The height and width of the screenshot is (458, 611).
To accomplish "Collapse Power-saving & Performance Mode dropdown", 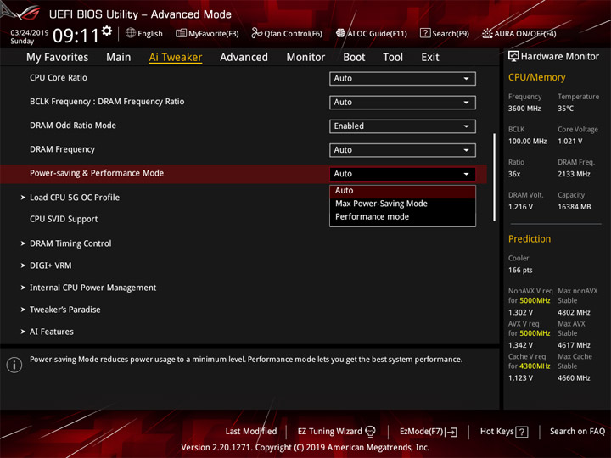I will (x=402, y=174).
